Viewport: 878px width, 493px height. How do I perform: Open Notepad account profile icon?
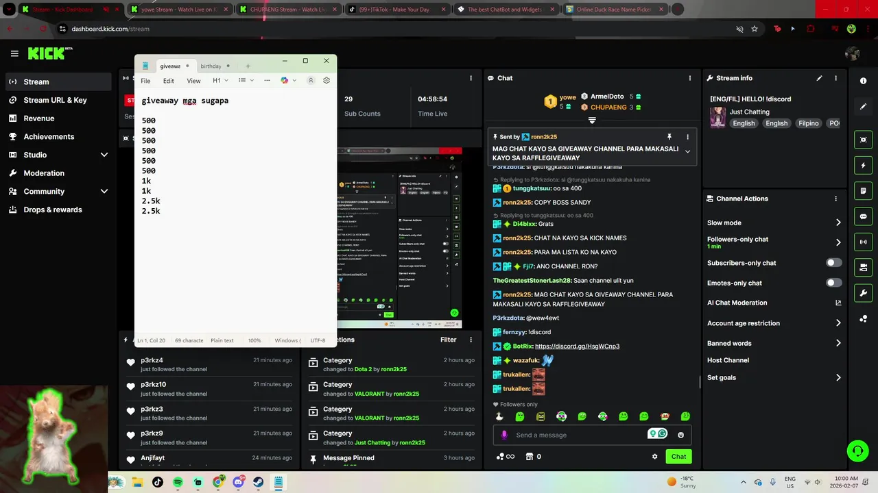tap(310, 80)
